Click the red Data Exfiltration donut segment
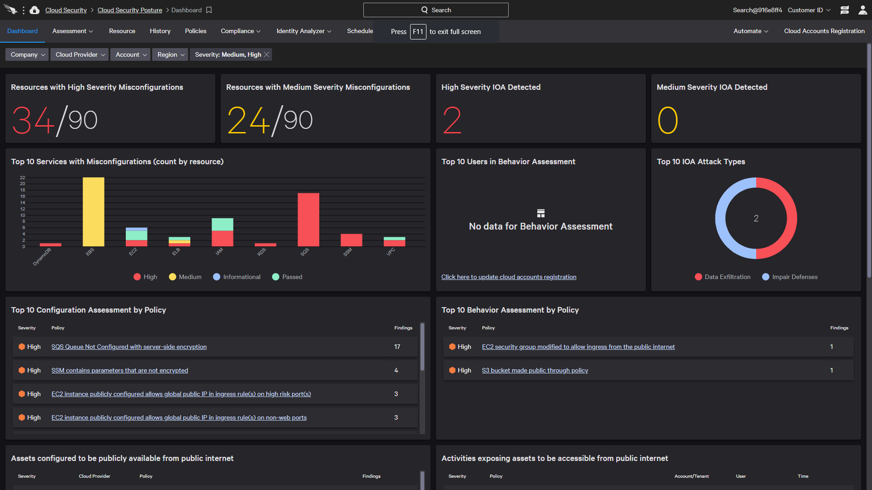 pyautogui.click(x=792, y=218)
